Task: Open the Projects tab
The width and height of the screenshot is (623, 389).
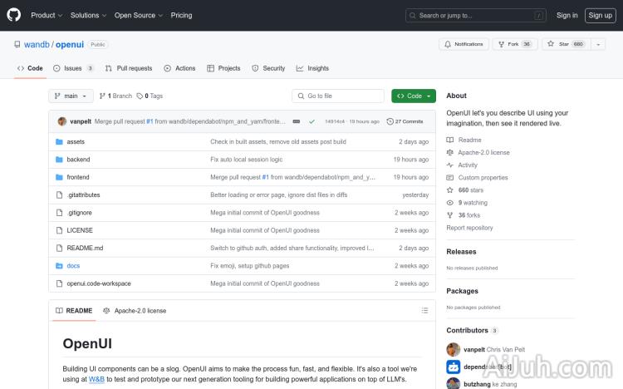Action: (x=223, y=68)
